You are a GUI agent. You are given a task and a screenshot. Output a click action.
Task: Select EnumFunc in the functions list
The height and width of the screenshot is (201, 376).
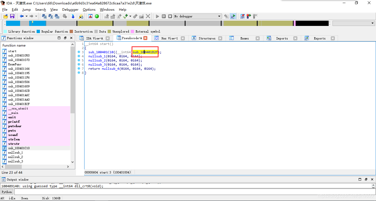[x=15, y=64]
